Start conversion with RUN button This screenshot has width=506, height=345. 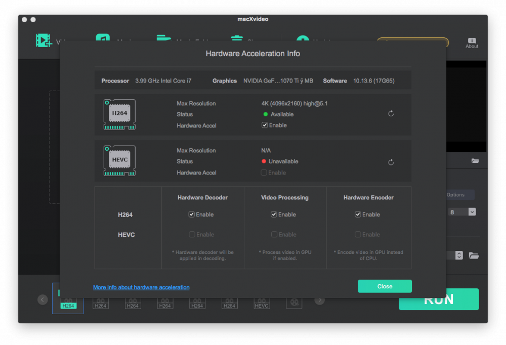(439, 301)
